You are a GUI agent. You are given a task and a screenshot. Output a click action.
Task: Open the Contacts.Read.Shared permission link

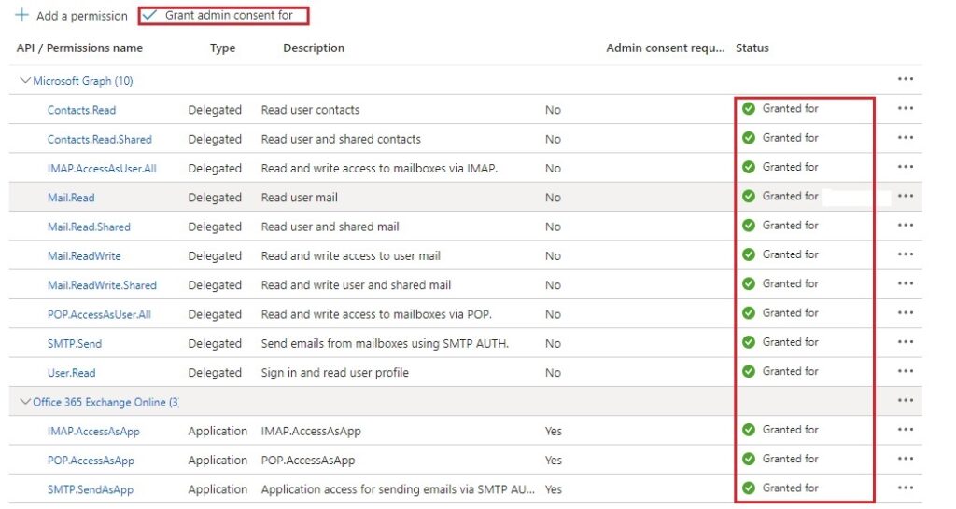point(99,139)
